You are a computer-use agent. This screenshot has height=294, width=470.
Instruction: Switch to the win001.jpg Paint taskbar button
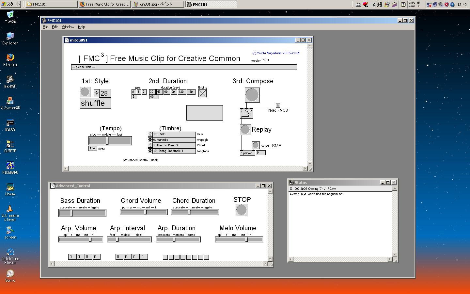coord(158,4)
